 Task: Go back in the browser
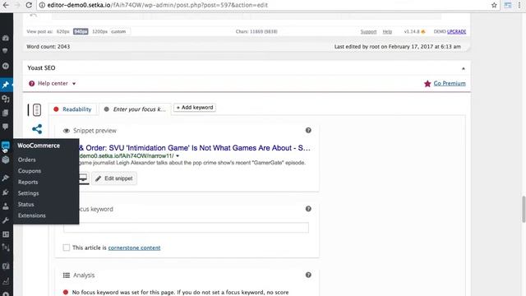(x=6, y=5)
